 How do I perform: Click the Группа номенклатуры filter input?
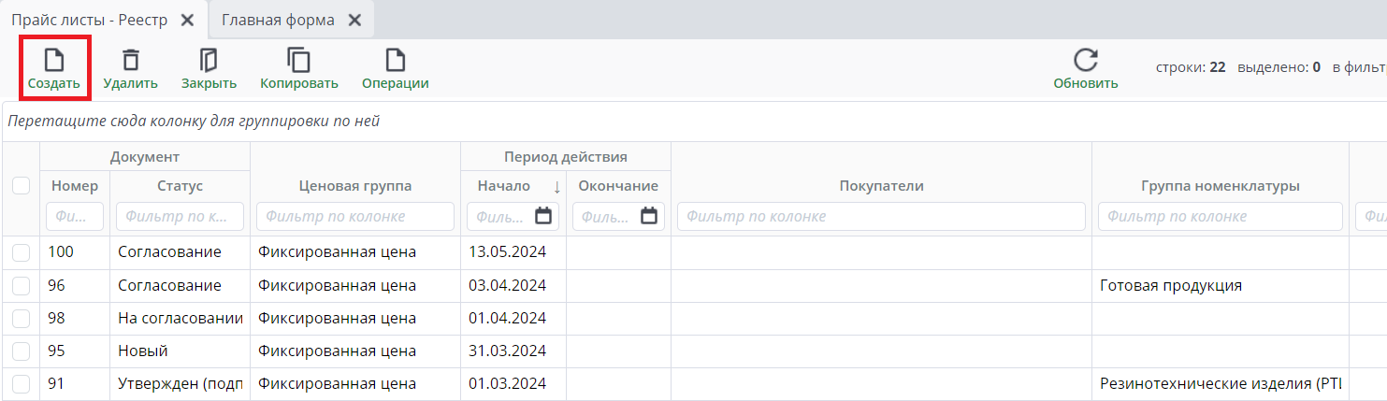pyautogui.click(x=1220, y=217)
